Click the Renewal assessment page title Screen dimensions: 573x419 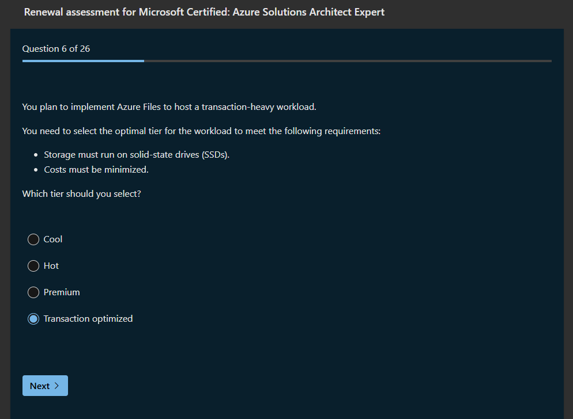[x=204, y=12]
